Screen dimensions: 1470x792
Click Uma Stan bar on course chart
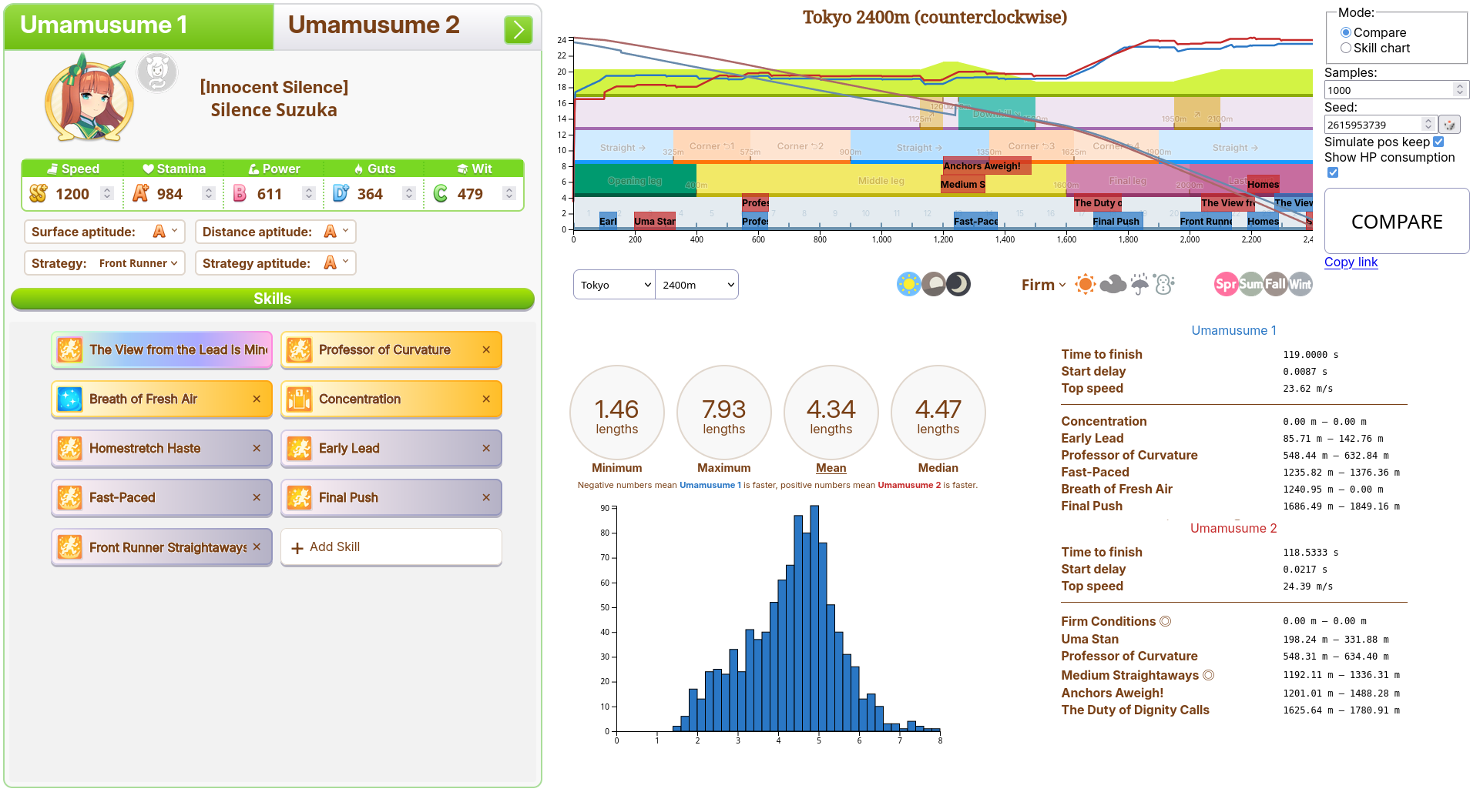pyautogui.click(x=654, y=221)
